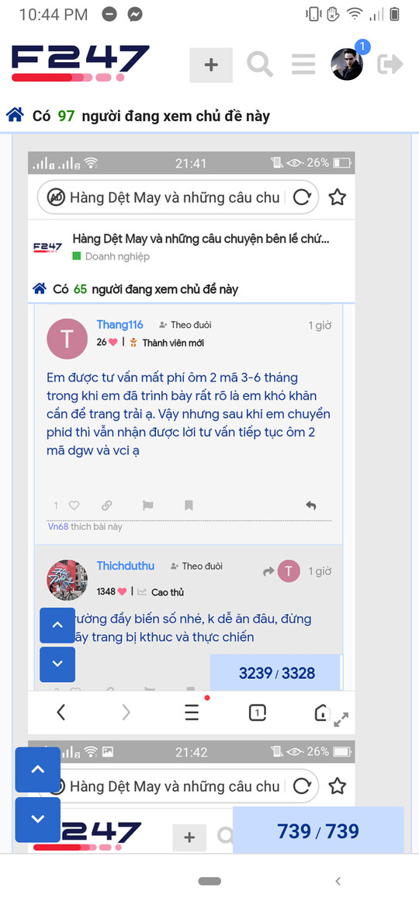This screenshot has width=419, height=909.
Task: Open the embedded post screenshot thumbnail
Action: (191, 442)
